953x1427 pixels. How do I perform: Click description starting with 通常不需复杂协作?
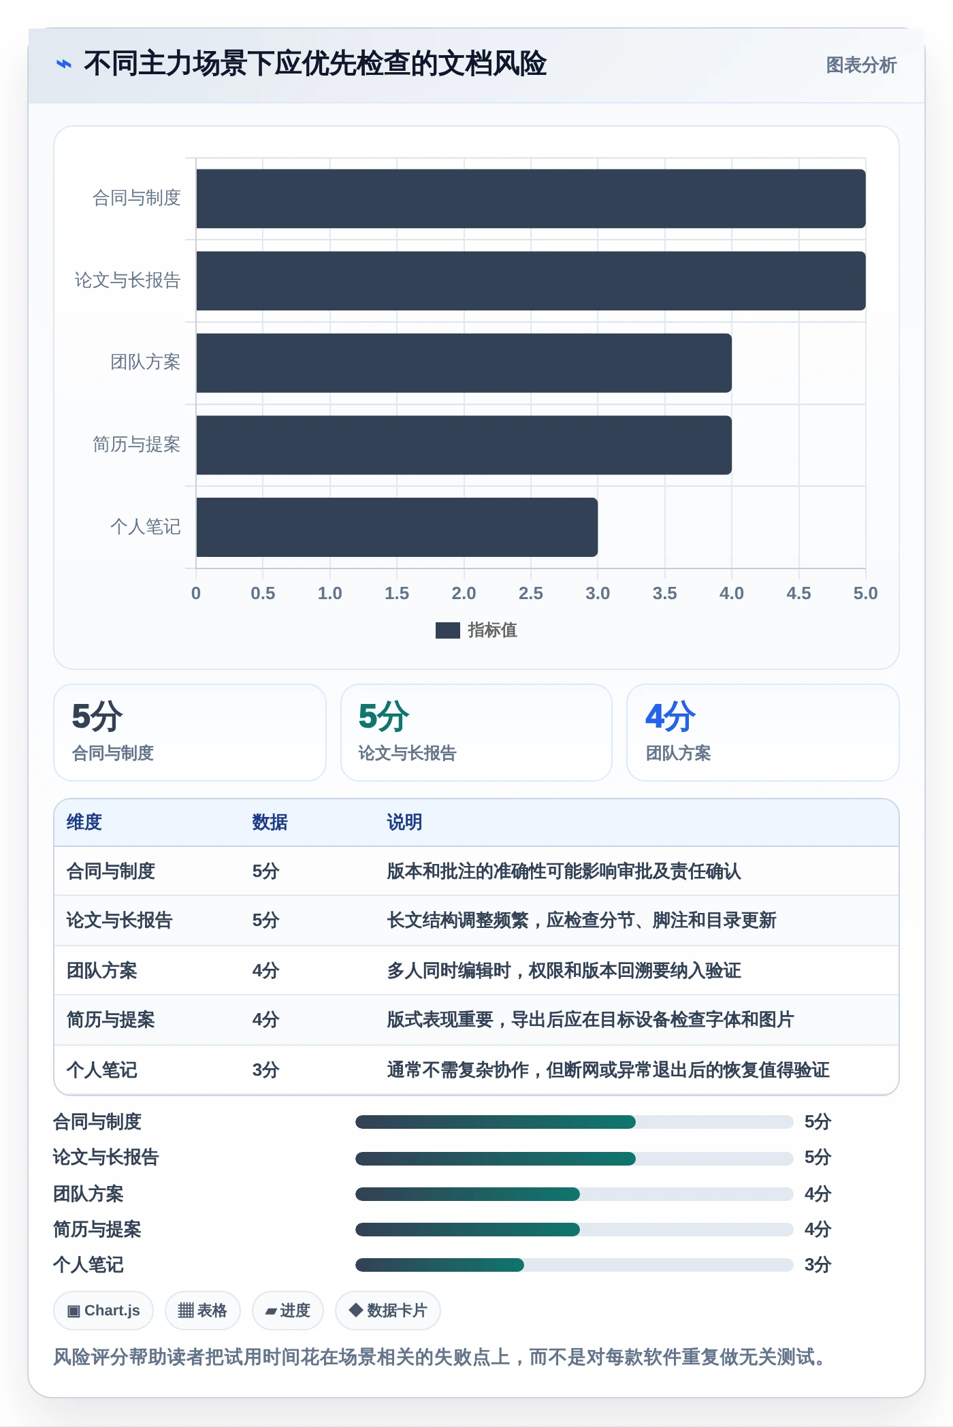609,1070
